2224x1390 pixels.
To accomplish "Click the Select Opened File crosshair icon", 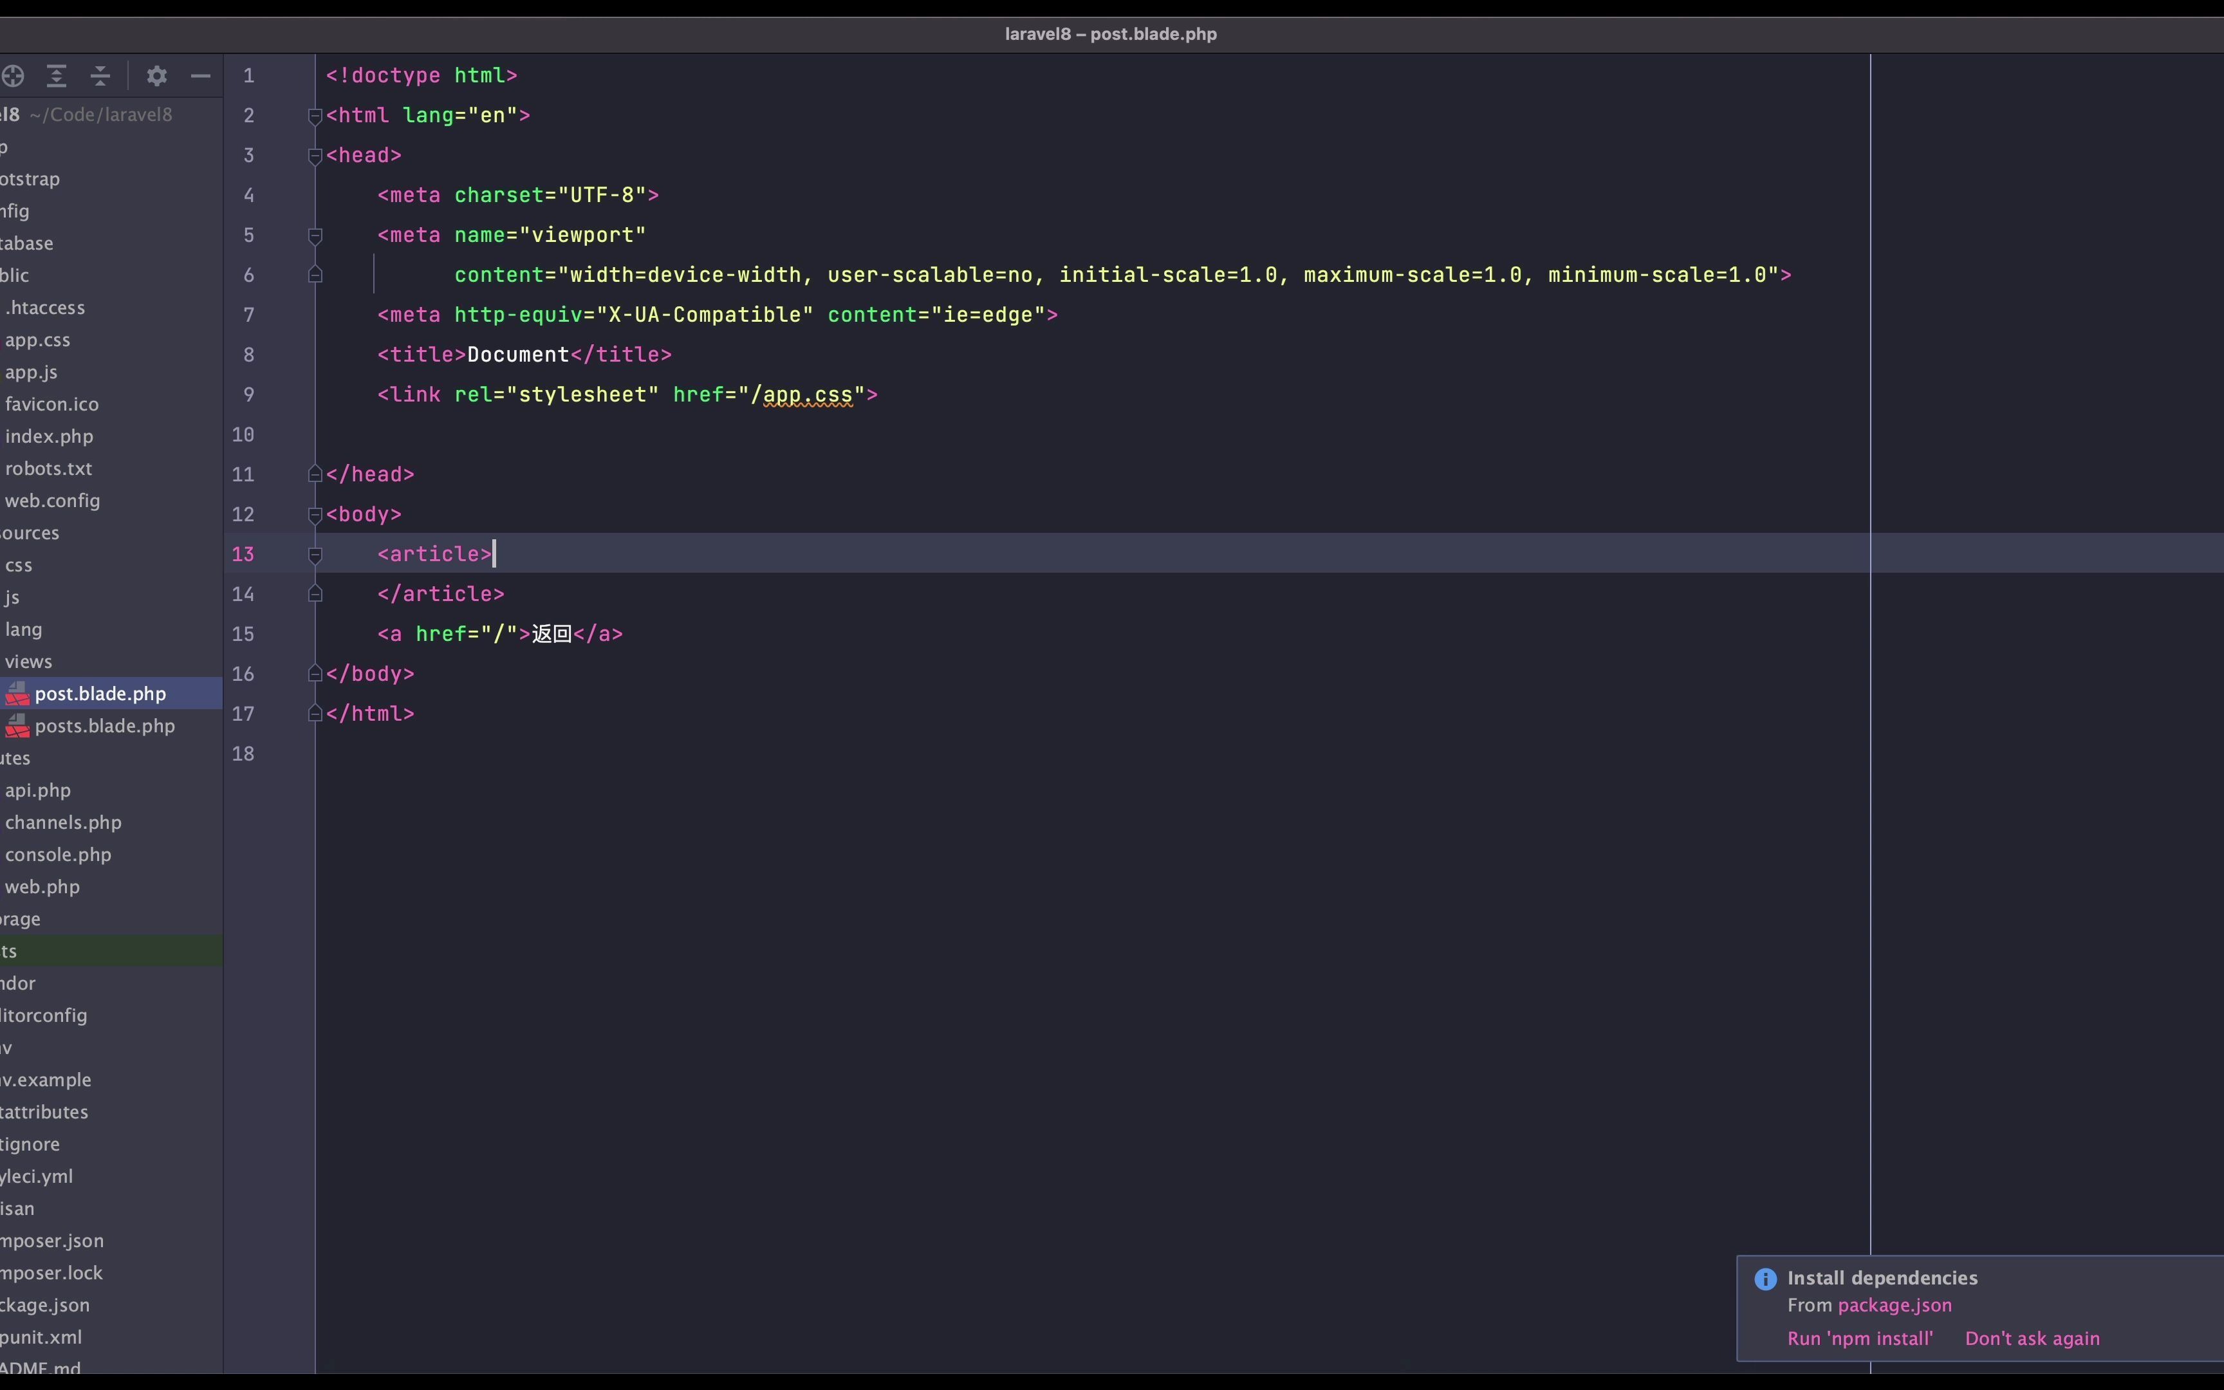I will [x=13, y=77].
